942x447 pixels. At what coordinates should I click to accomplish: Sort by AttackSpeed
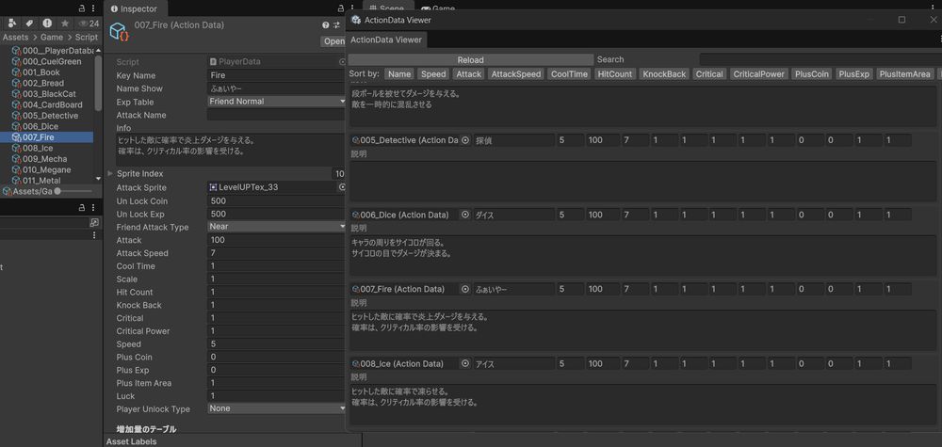click(x=516, y=73)
